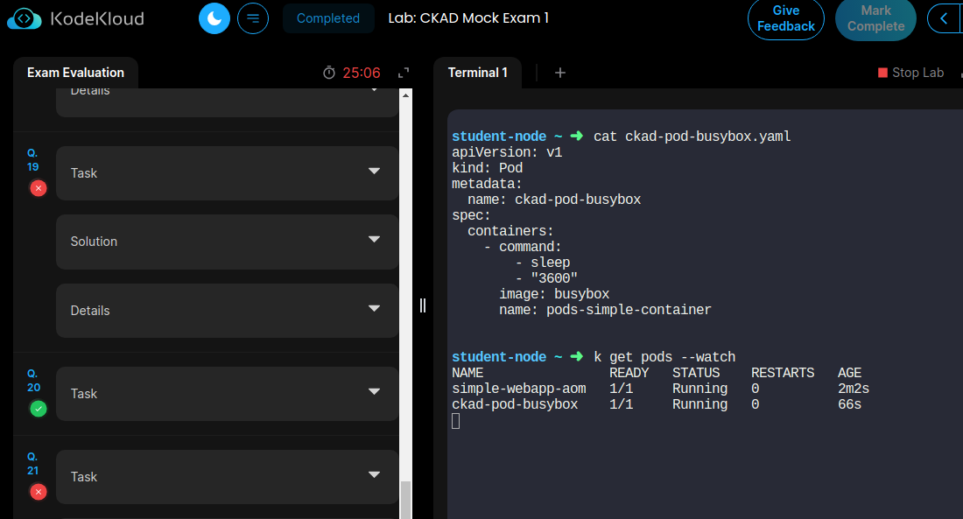Viewport: 963px width, 519px height.
Task: Expand the Q.20 Task dropdown
Action: [x=227, y=394]
